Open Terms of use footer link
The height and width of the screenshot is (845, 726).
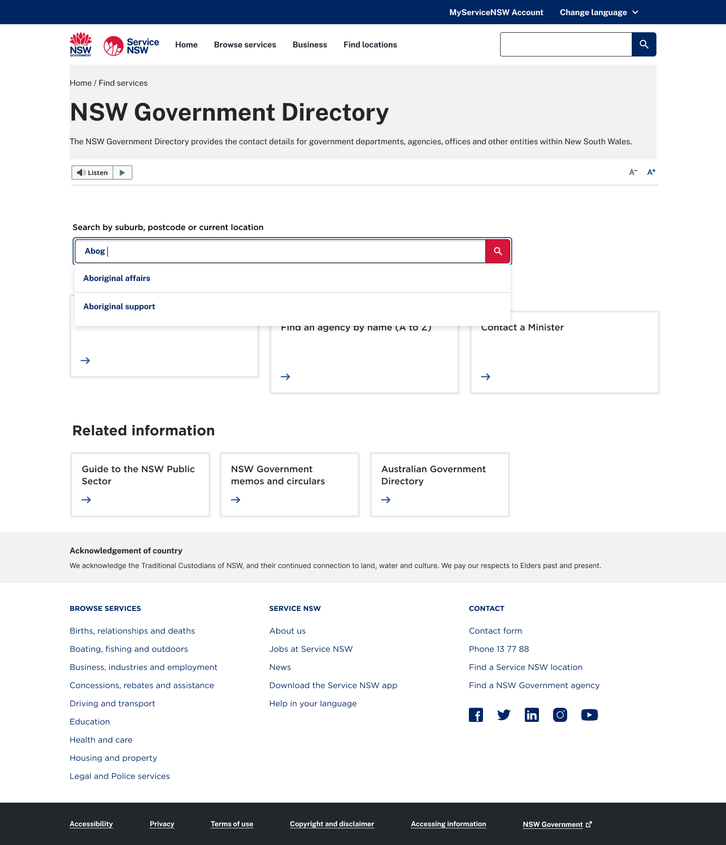click(x=232, y=824)
